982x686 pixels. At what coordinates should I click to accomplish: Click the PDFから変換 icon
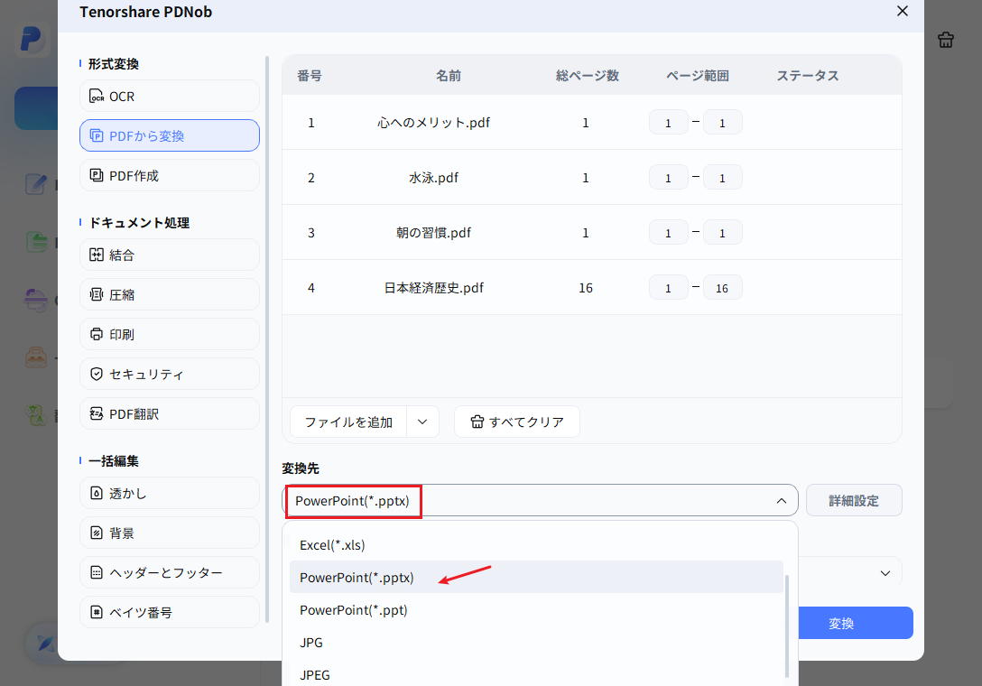97,136
